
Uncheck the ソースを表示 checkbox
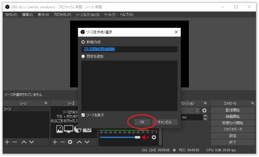83,115
